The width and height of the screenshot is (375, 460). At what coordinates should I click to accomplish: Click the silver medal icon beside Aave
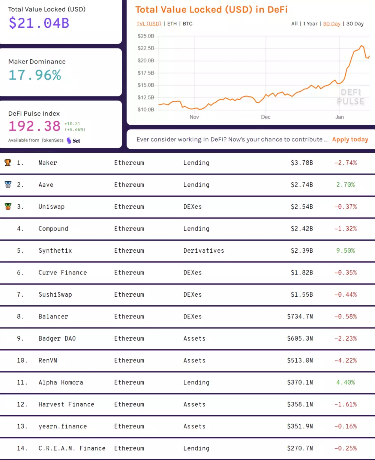click(8, 184)
